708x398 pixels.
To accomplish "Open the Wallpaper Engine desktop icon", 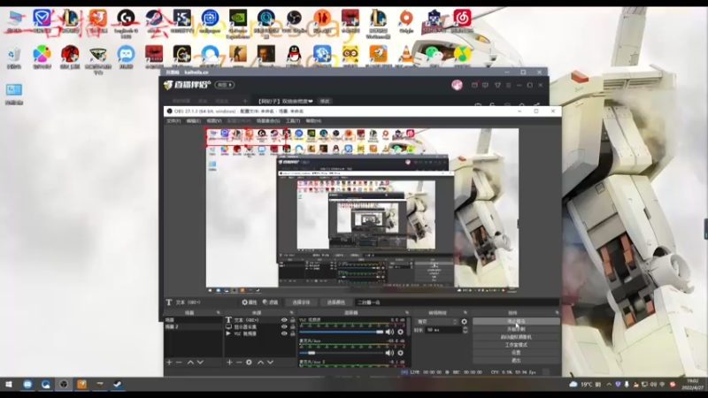I will 210,19.
